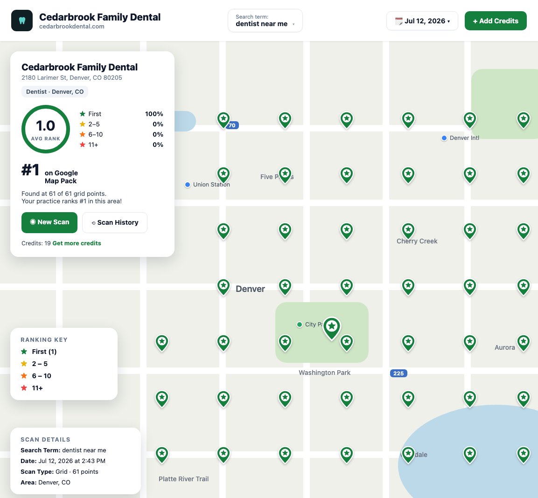Select the map pin over the Five Points label
Screen dimensions: 538x498
[285, 175]
